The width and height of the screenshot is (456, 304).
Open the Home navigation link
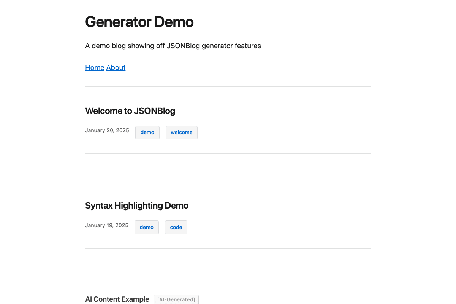coord(95,67)
